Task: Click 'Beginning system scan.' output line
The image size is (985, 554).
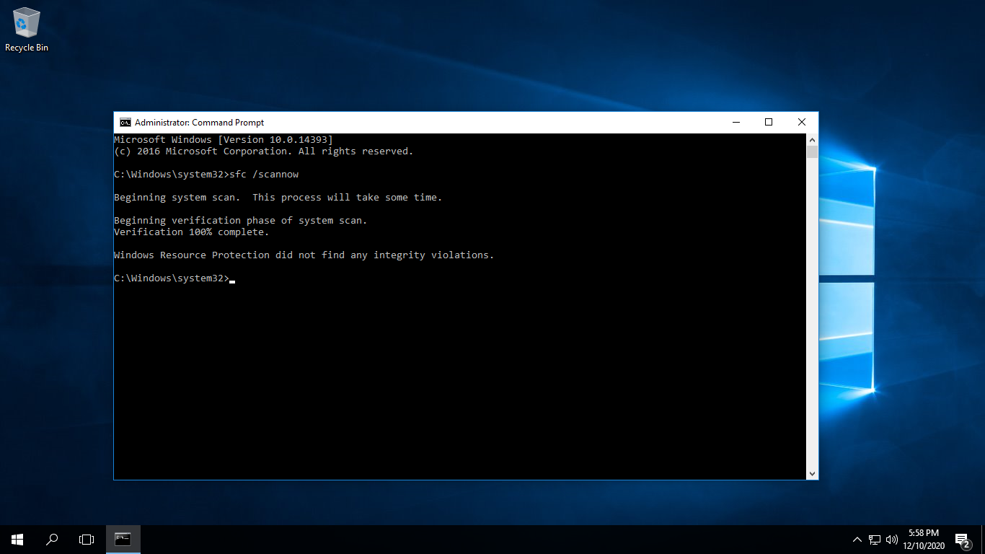Action: (278, 198)
